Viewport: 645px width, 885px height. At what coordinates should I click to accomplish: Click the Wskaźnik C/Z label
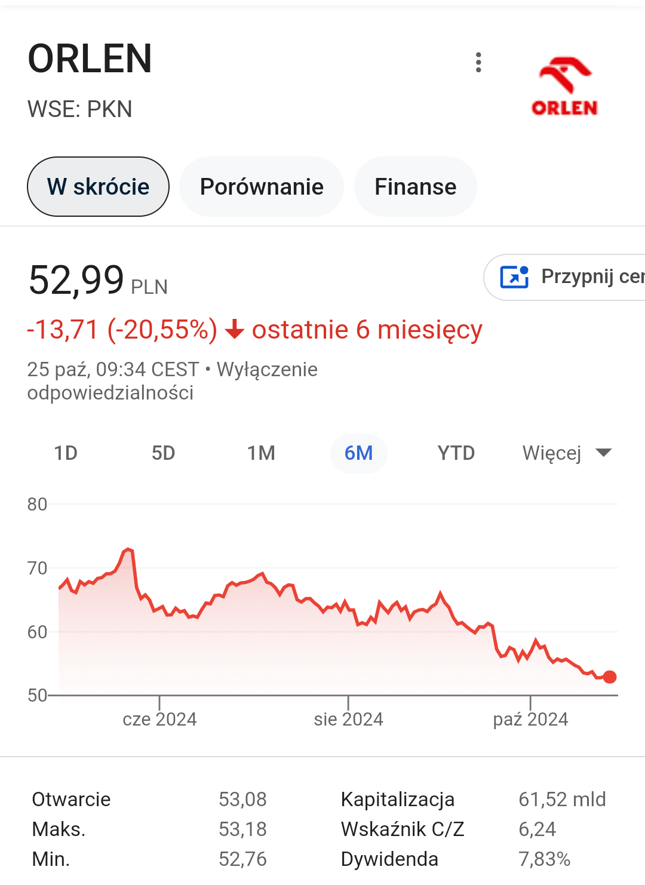point(403,829)
